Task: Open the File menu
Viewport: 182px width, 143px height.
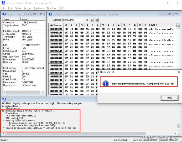Action: [3, 8]
